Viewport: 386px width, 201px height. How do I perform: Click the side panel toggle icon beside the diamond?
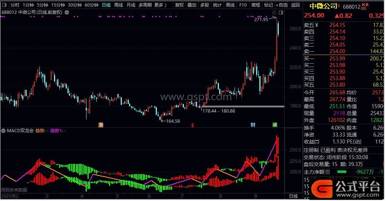pos(281,13)
